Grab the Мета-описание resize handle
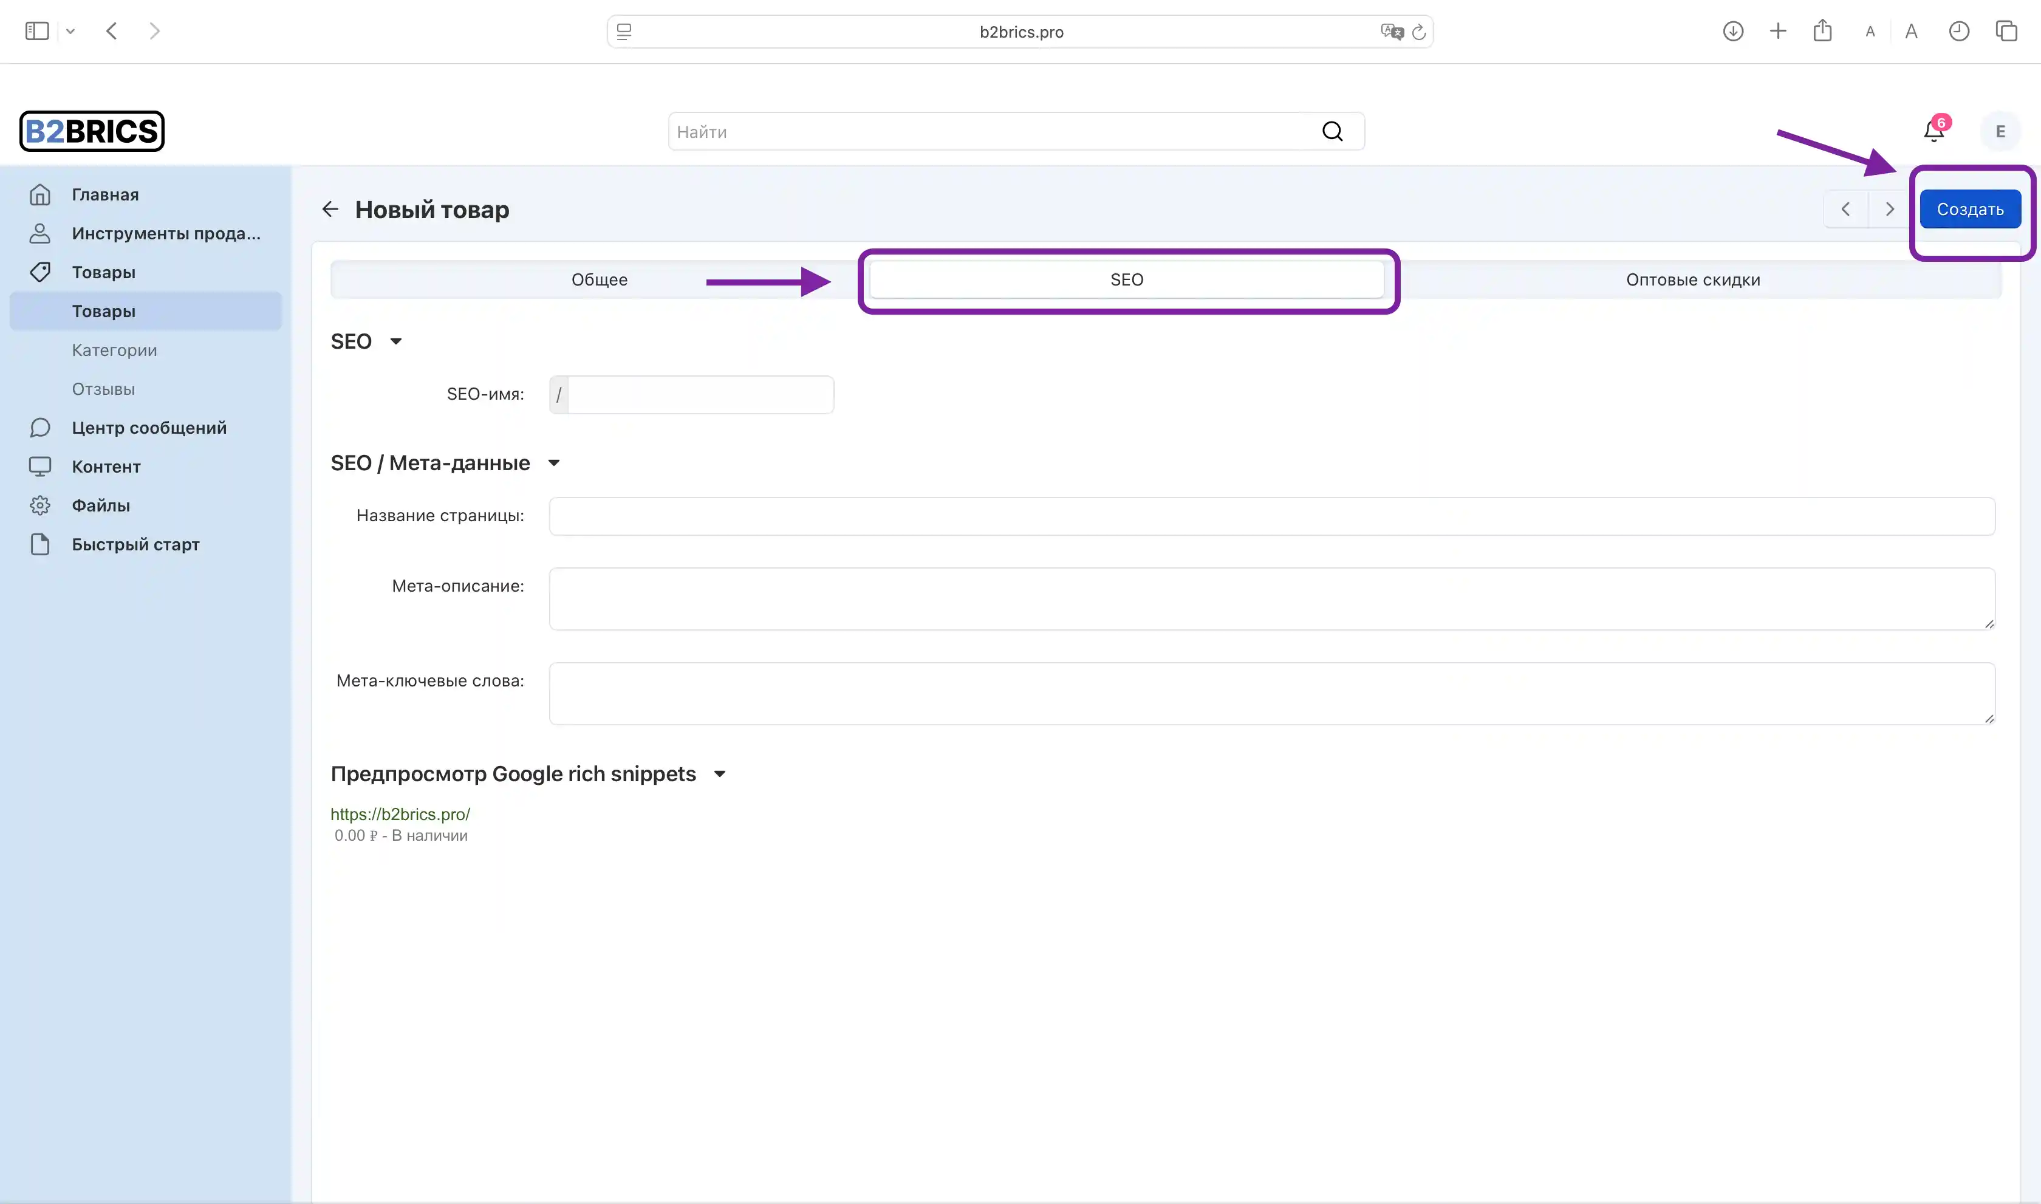 (1988, 623)
